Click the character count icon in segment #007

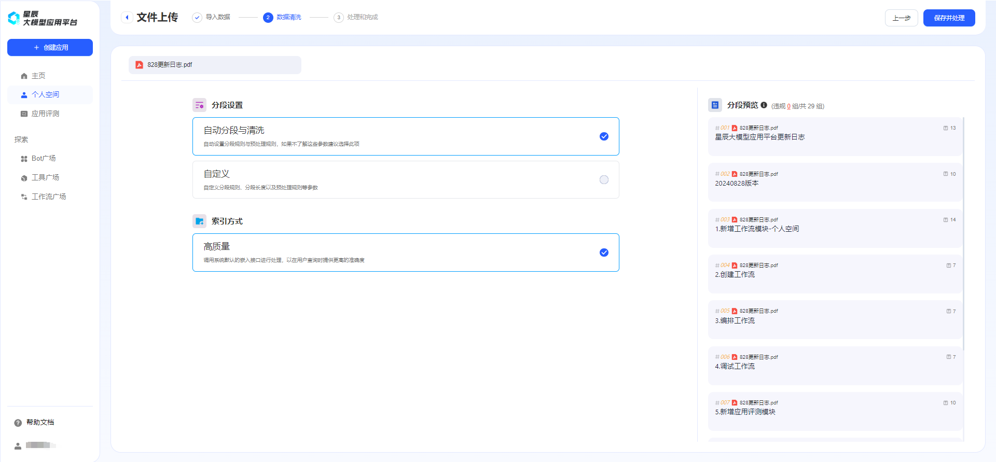946,403
